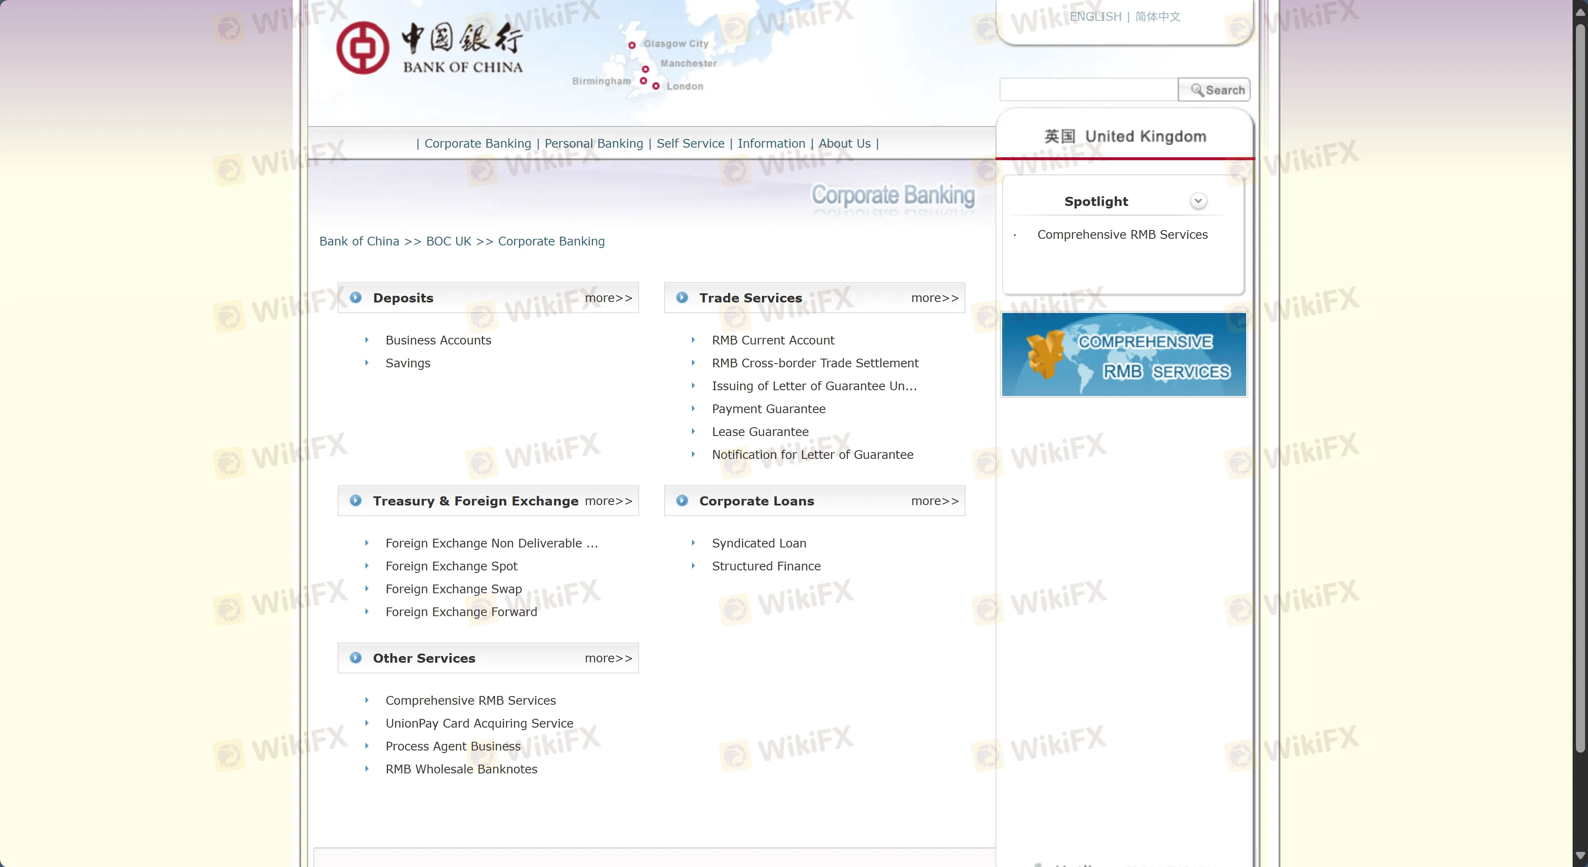This screenshot has height=867, width=1588.
Task: Click the blue circle icon beside Corporate Loans
Action: pos(682,501)
